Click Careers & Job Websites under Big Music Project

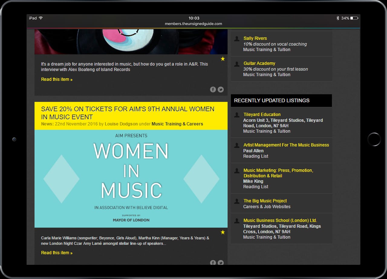(x=267, y=207)
